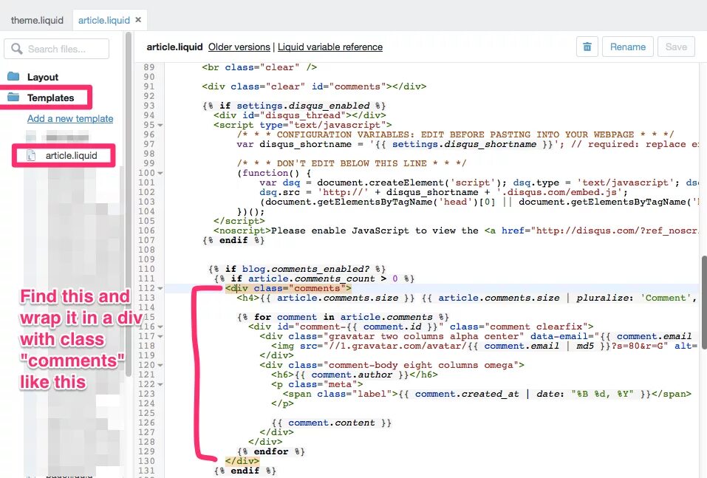Click 'div class="clear" id="comments"' line
The height and width of the screenshot is (478, 707).
[314, 86]
